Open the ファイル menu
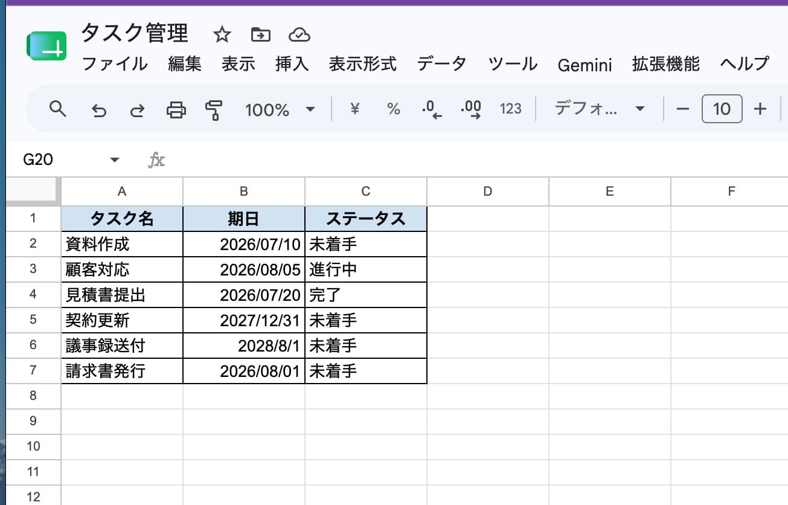Screen dimensions: 788x505 click(115, 63)
